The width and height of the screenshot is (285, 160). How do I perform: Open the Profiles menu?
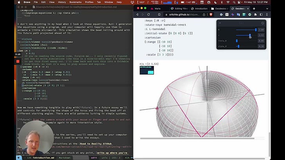point(89,2)
